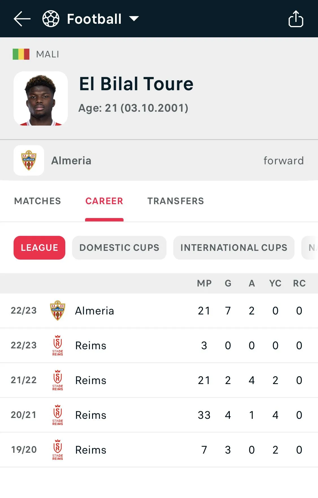This screenshot has height=498, width=318.
Task: Tap the Mali flag icon
Action: click(21, 54)
